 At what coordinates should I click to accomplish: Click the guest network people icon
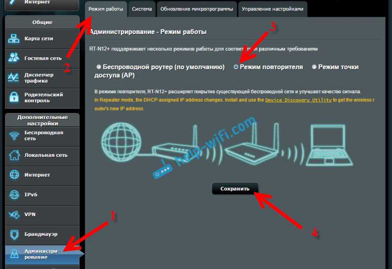click(13, 58)
